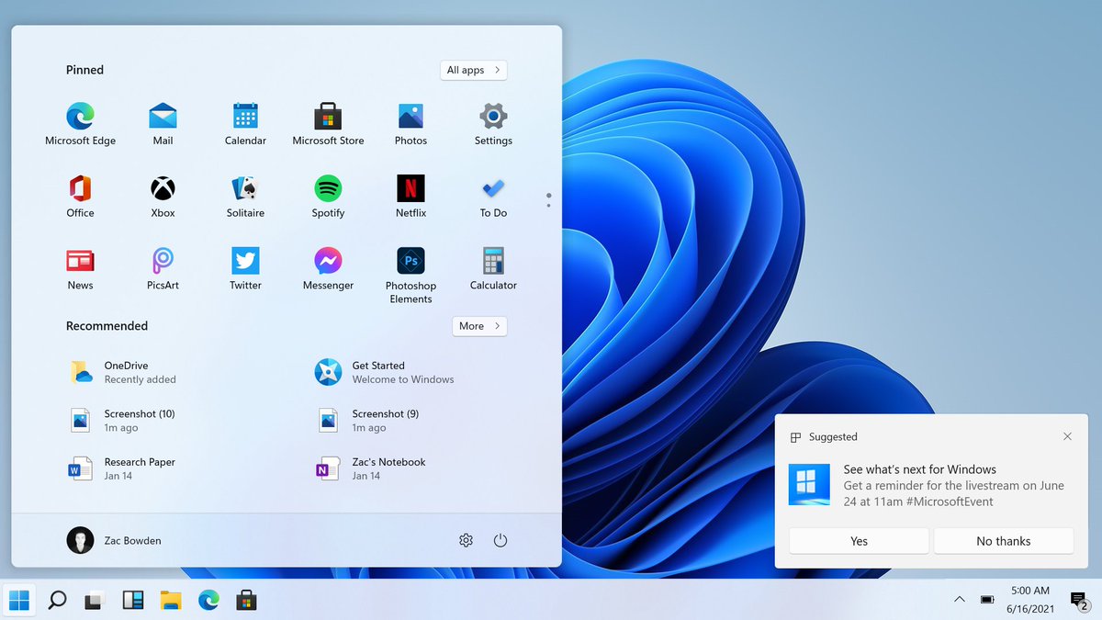Open Spotify

[x=328, y=197]
